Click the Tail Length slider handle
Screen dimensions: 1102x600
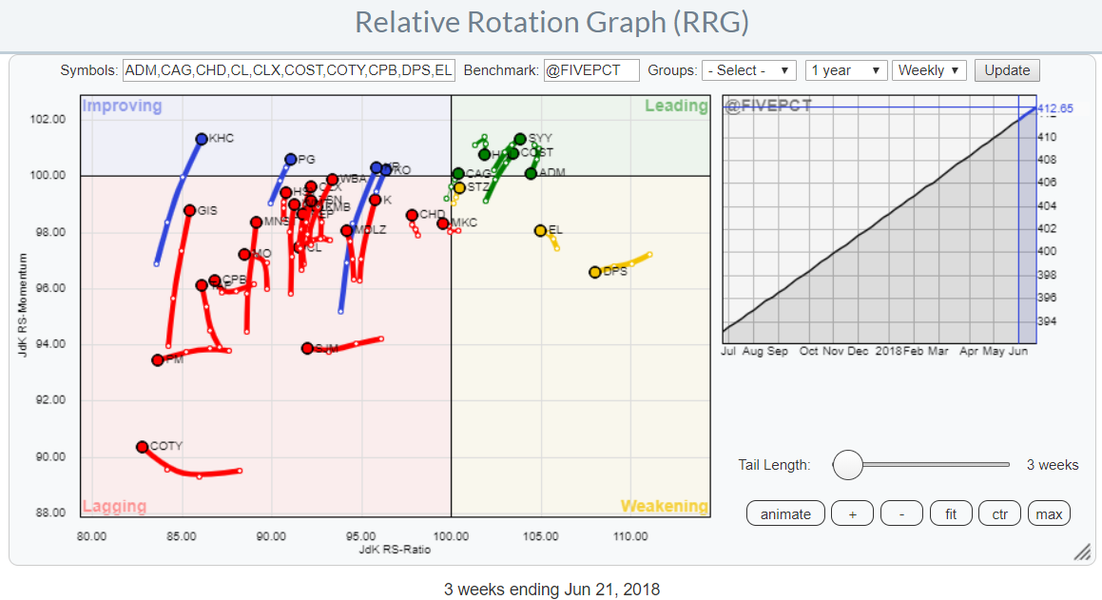pyautogui.click(x=847, y=465)
